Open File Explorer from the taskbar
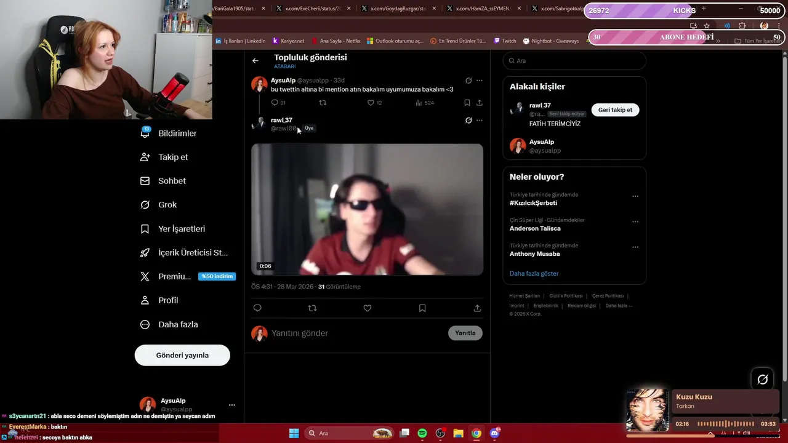 (458, 433)
